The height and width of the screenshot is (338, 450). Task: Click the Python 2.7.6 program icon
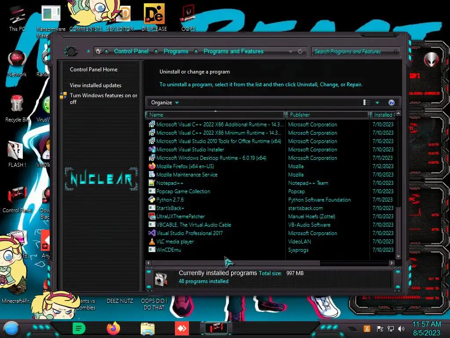(x=152, y=199)
